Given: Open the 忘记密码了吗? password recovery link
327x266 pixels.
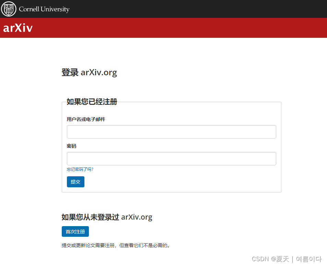Looking at the screenshot, I should pyautogui.click(x=80, y=169).
